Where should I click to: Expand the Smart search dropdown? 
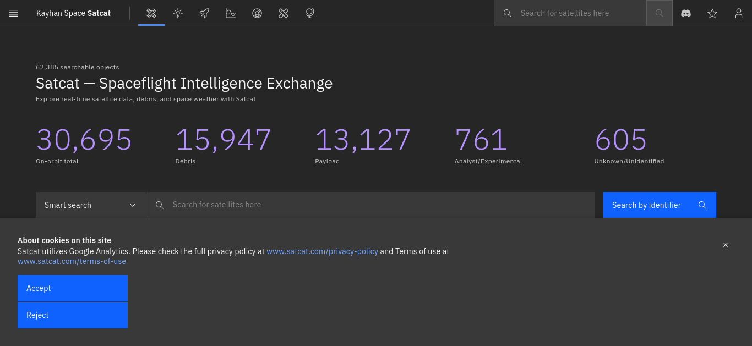91,205
